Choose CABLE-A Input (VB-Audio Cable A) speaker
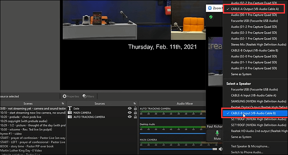Image resolution: width=288 pixels, height=155 pixels. click(x=253, y=95)
